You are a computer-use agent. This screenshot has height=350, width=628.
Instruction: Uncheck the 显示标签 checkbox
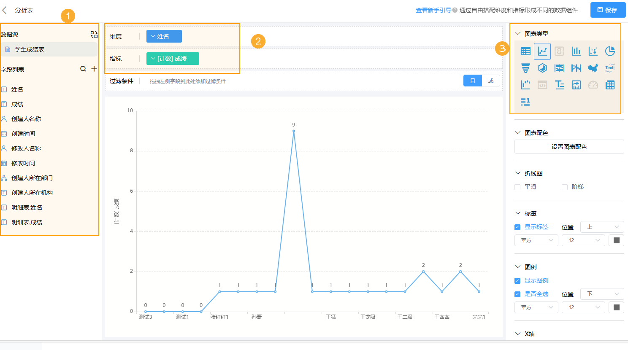point(517,227)
